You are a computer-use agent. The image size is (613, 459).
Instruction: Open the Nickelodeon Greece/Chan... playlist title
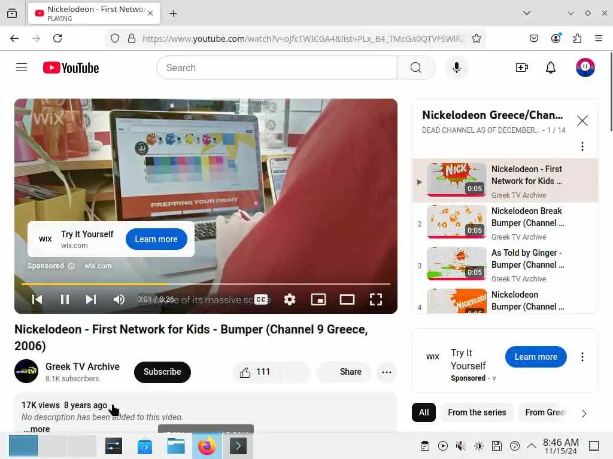(493, 115)
